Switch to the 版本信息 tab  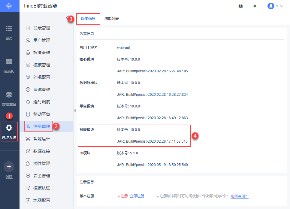click(88, 19)
